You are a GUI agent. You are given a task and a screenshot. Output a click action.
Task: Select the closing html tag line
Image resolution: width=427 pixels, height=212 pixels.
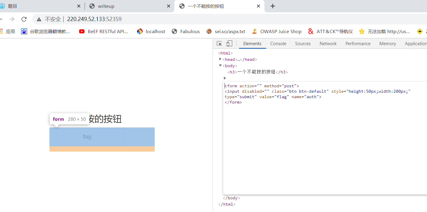coord(227,204)
